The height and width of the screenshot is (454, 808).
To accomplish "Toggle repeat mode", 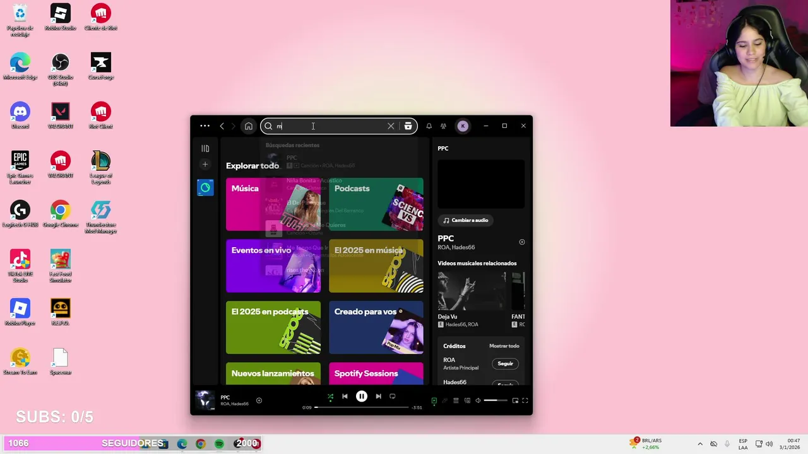I will click(393, 397).
